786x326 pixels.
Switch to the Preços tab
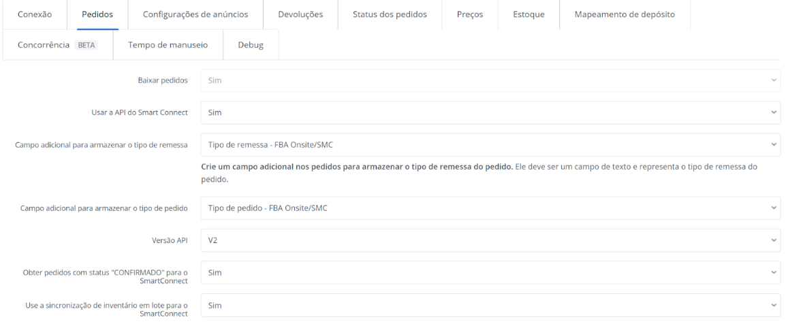tap(469, 15)
